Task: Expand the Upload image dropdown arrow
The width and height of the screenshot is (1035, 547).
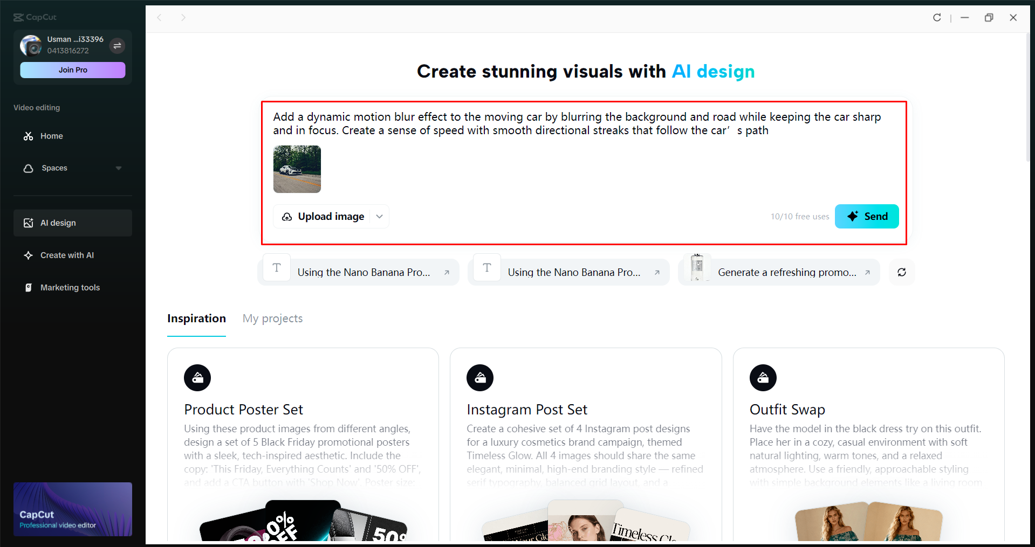Action: (379, 216)
